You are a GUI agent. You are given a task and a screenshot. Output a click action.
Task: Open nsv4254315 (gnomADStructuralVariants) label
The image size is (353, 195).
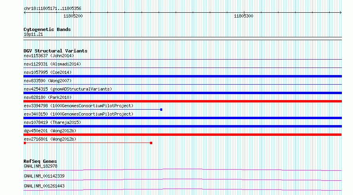pyautogui.click(x=68, y=89)
